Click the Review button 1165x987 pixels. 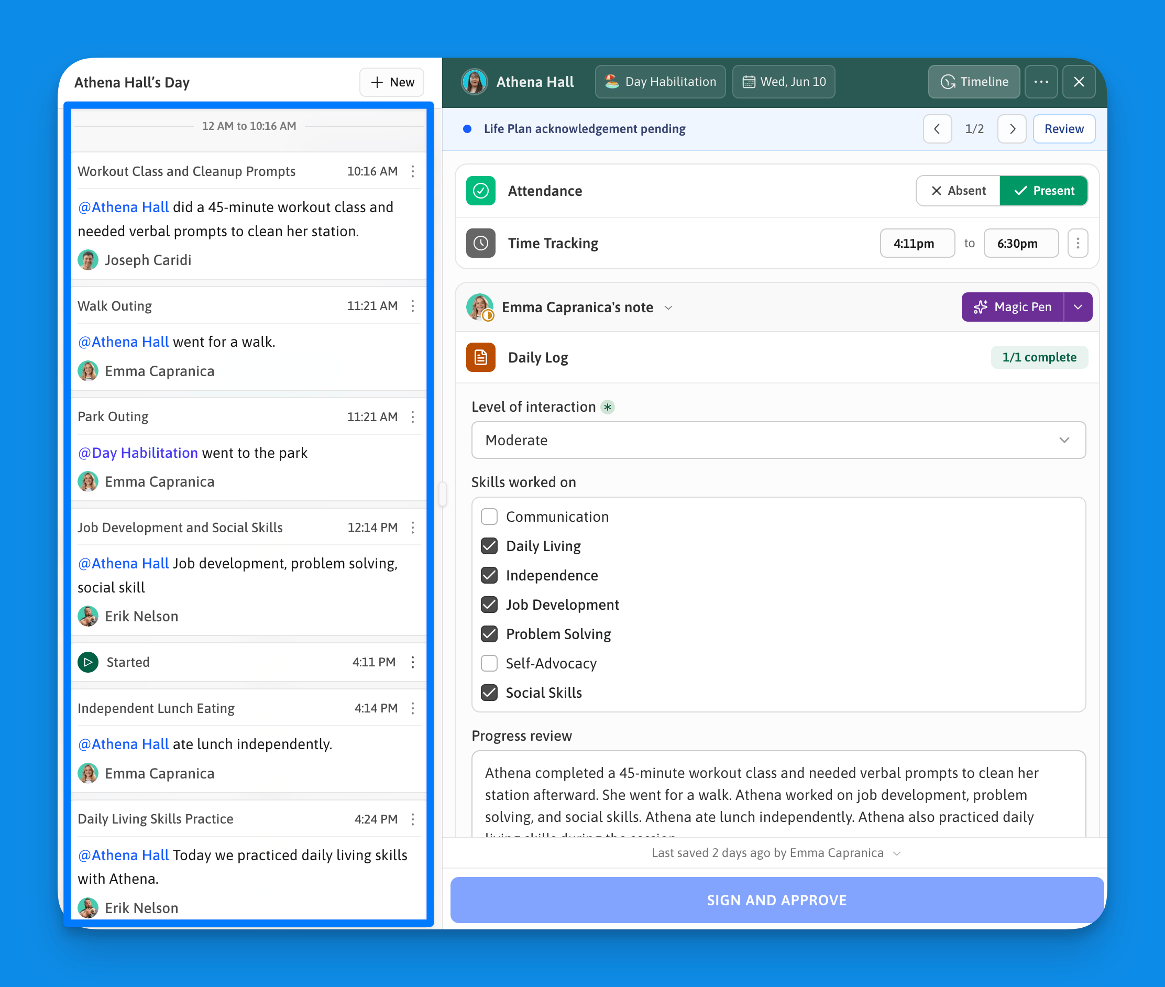tap(1064, 129)
